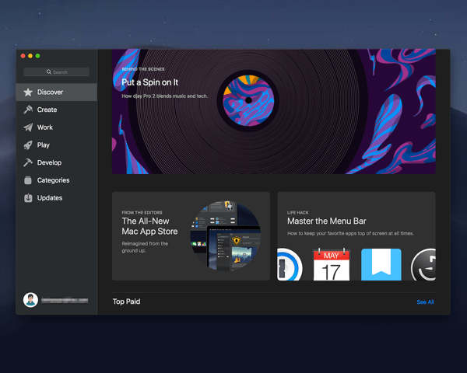Click the magnifying glass search icon
The image size is (467, 373).
pyautogui.click(x=49, y=72)
